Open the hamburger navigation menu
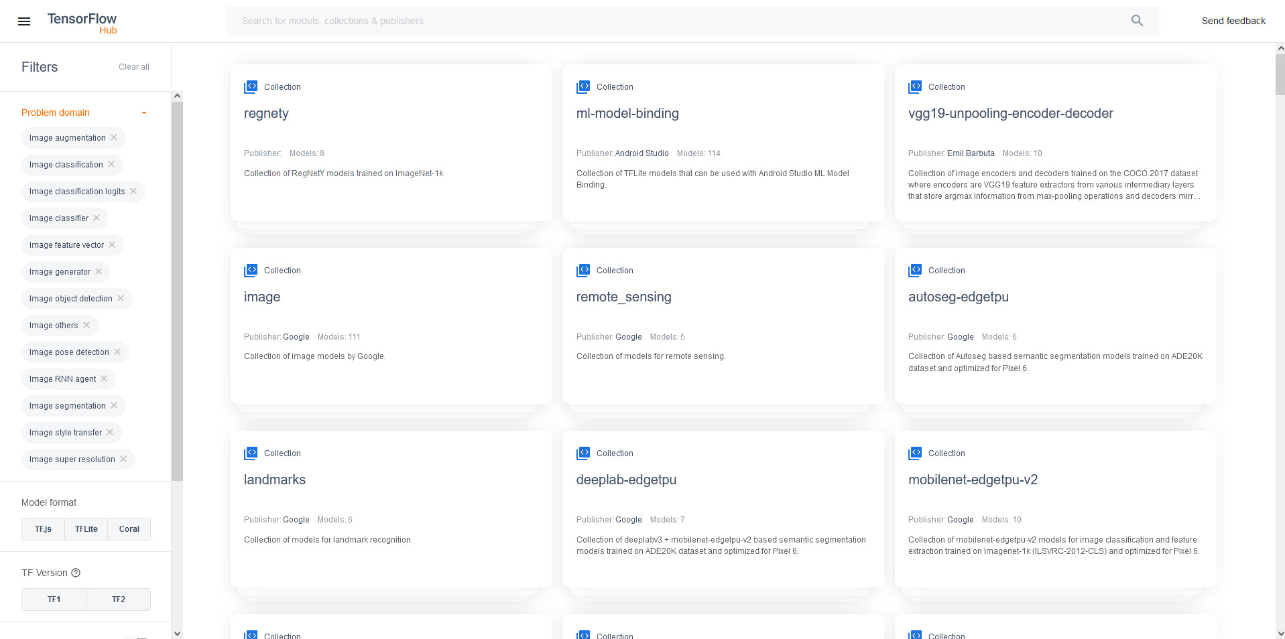 24,21
